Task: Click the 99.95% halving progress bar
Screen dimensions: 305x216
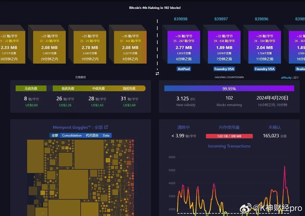Action: 229,89
